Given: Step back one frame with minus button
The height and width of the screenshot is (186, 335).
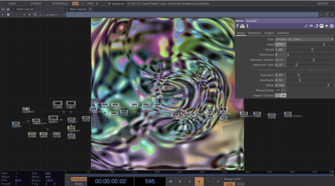Looking at the screenshot, I should (209, 181).
